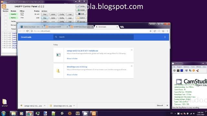207x116 pixels.
Task: Click CamStudio Record button
Action: click(174, 71)
